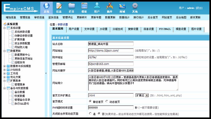The image size is (211, 119).
Task: Switch to the 文件设置 tab
Action: point(89,29)
